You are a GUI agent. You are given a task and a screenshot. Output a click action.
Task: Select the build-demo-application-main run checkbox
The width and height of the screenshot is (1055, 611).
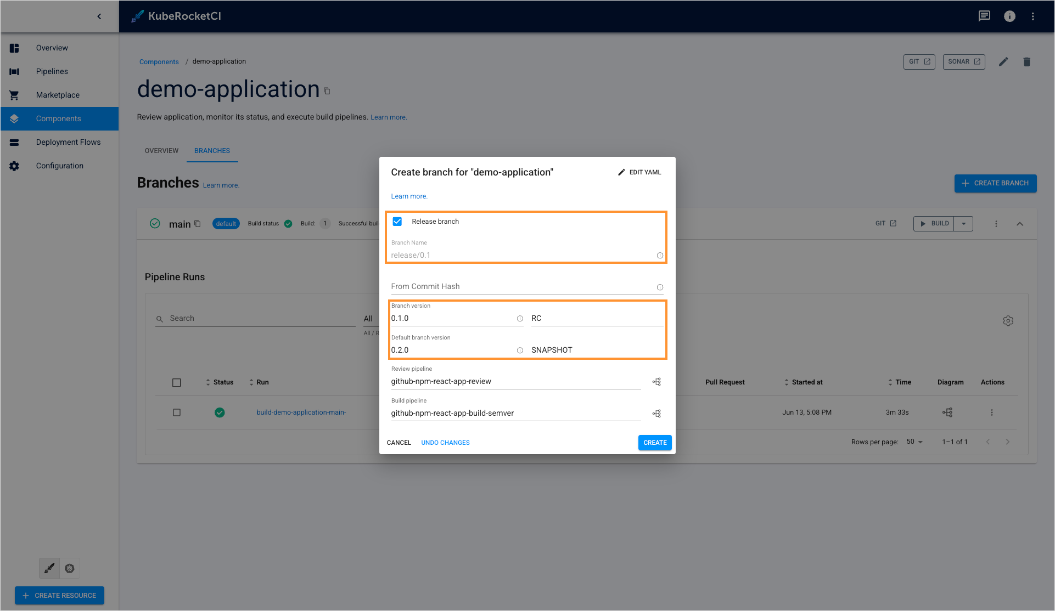click(177, 412)
